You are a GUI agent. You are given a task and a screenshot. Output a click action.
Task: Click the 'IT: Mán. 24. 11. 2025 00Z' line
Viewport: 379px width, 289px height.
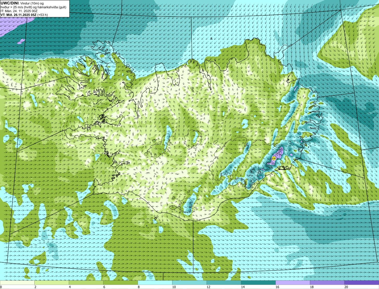19,11
